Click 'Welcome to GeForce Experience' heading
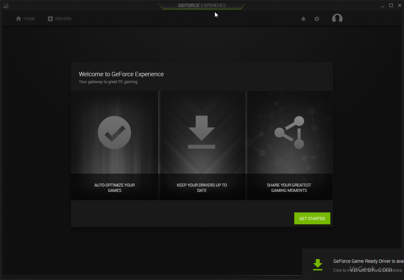This screenshot has width=404, height=280. pos(121,74)
